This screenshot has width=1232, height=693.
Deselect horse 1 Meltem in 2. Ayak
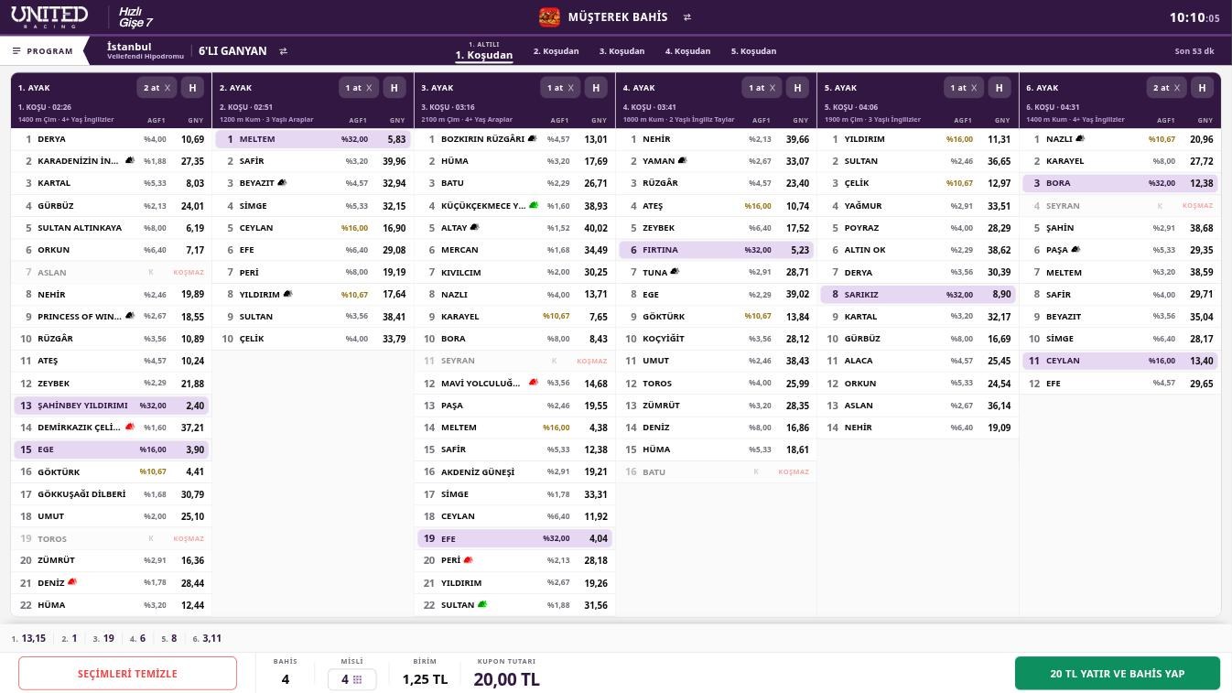[x=313, y=139]
